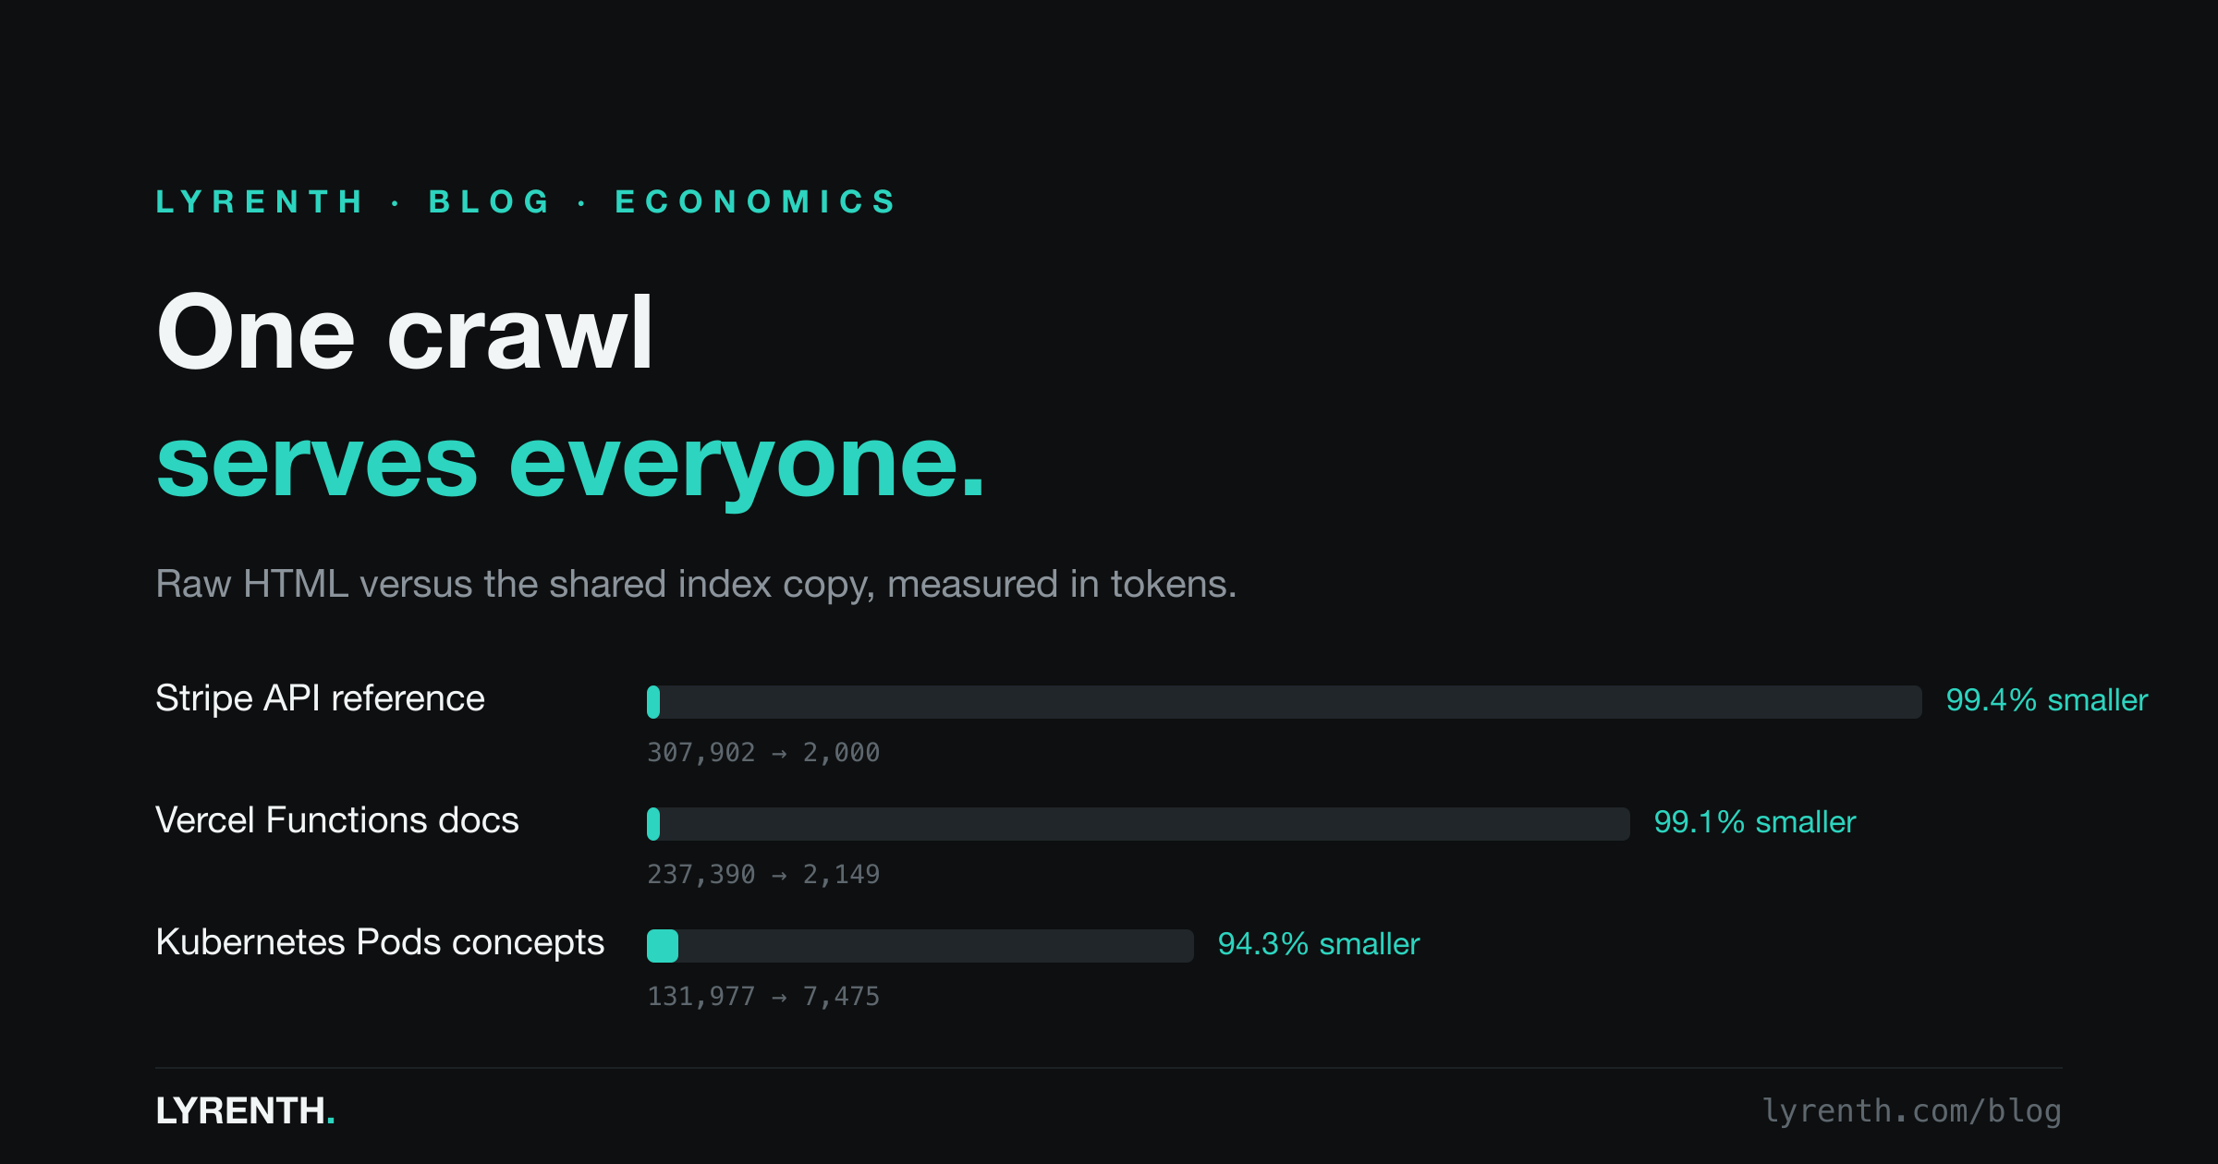Click the Vercel Functions docs gray bar
The width and height of the screenshot is (2218, 1164).
pos(1139,824)
